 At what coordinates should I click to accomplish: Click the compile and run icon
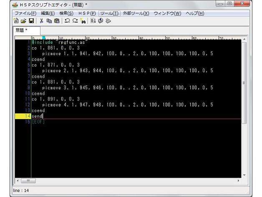pyautogui.click(x=93, y=21)
